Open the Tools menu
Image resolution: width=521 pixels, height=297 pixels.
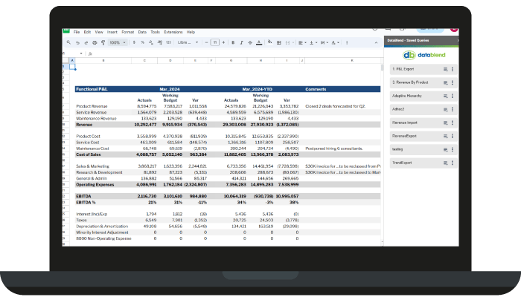click(x=155, y=32)
